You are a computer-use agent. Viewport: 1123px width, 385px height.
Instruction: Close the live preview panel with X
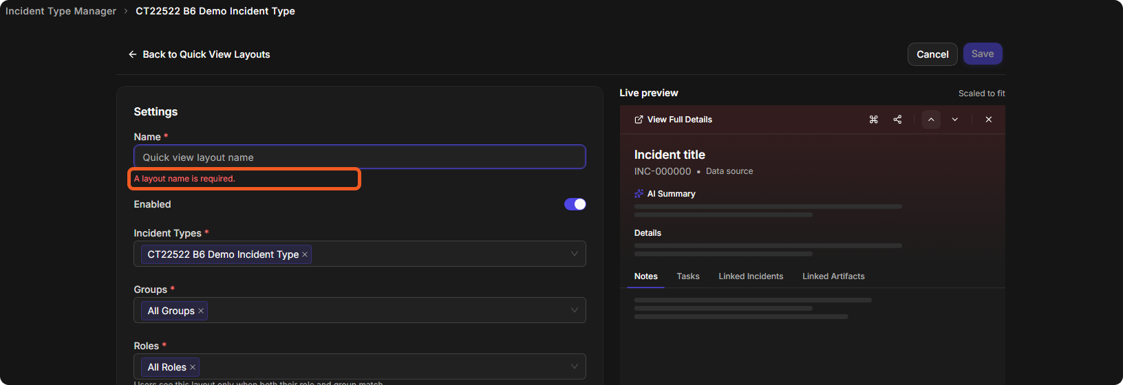pos(989,120)
